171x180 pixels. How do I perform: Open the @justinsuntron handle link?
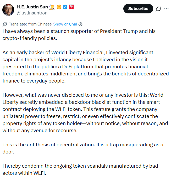point(32,13)
